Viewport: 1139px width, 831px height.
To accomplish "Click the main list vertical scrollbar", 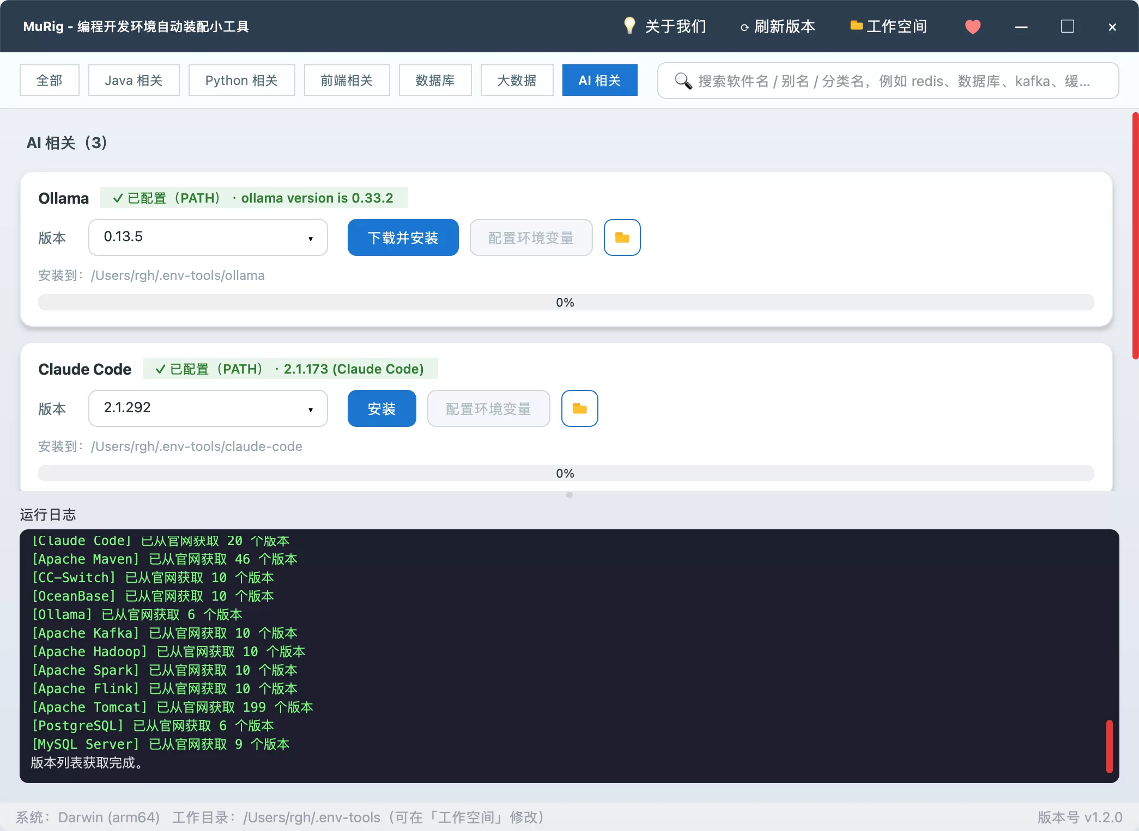I will pyautogui.click(x=1135, y=235).
